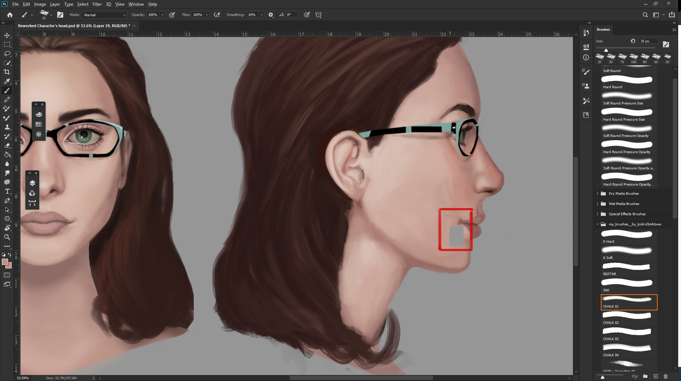Select the Brush tool in the toolbar
681x381 pixels.
click(7, 90)
